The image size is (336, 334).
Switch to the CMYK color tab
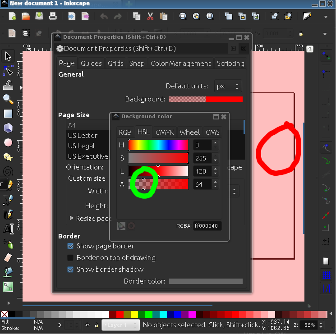pyautogui.click(x=165, y=132)
